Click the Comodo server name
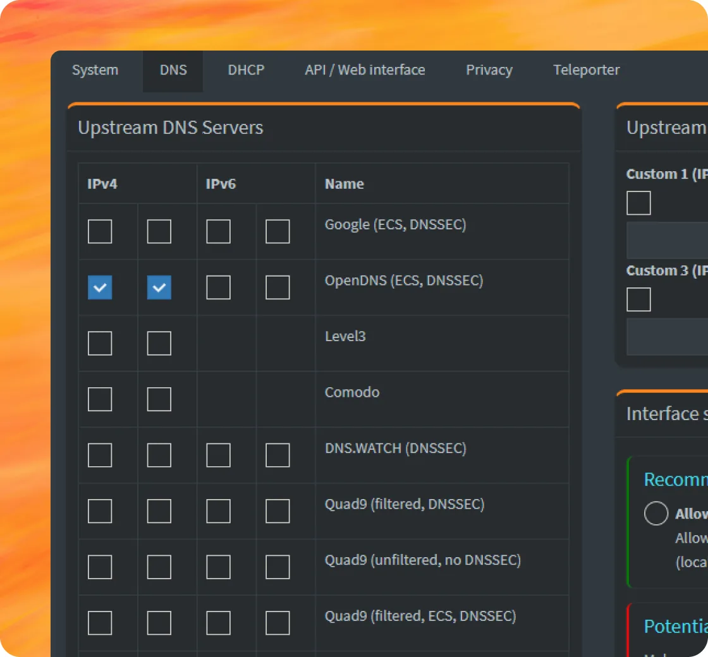 (x=351, y=392)
